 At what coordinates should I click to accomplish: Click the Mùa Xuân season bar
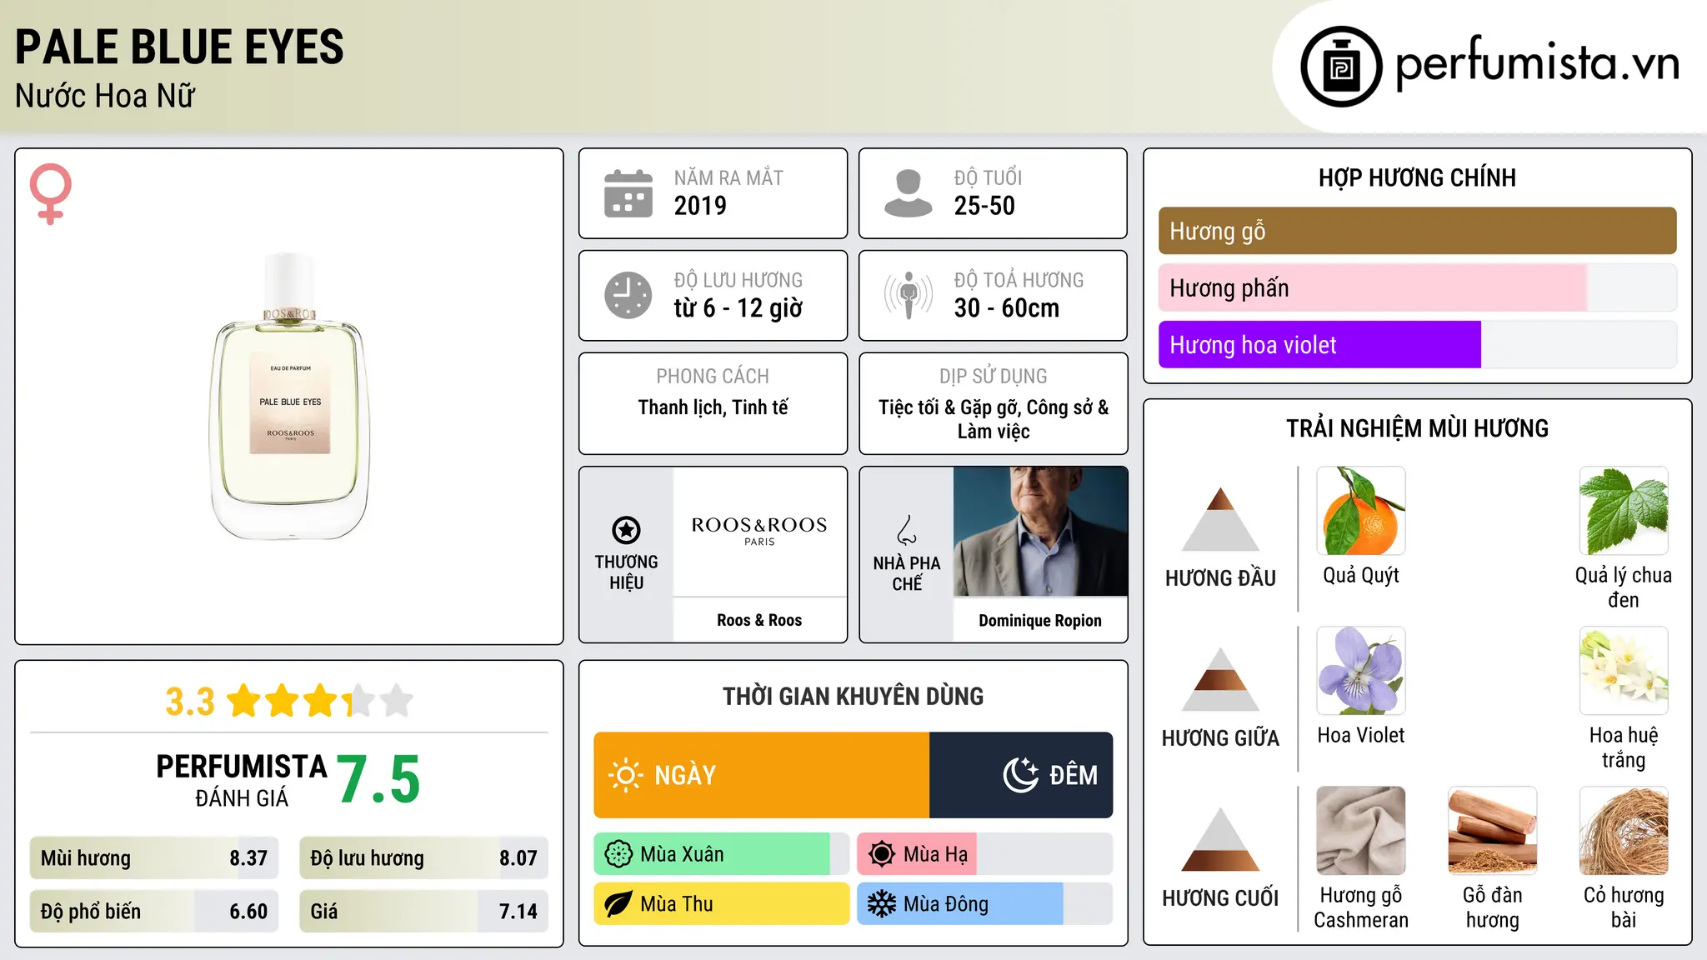[x=722, y=854]
